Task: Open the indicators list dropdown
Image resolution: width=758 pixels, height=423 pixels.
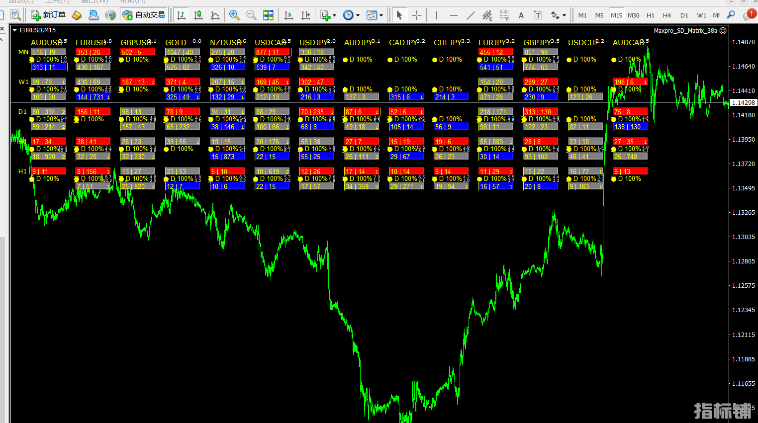Action: click(328, 15)
